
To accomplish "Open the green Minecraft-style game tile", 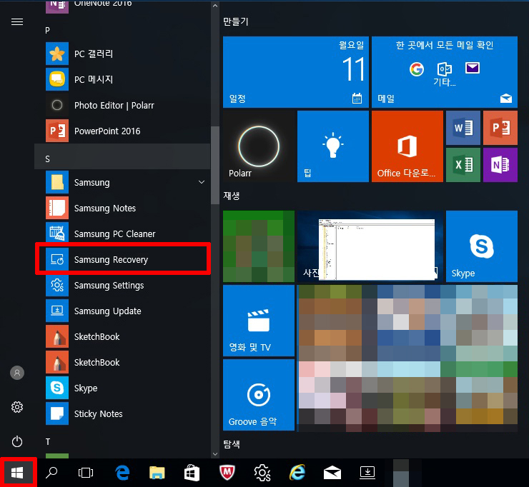I will 259,246.
